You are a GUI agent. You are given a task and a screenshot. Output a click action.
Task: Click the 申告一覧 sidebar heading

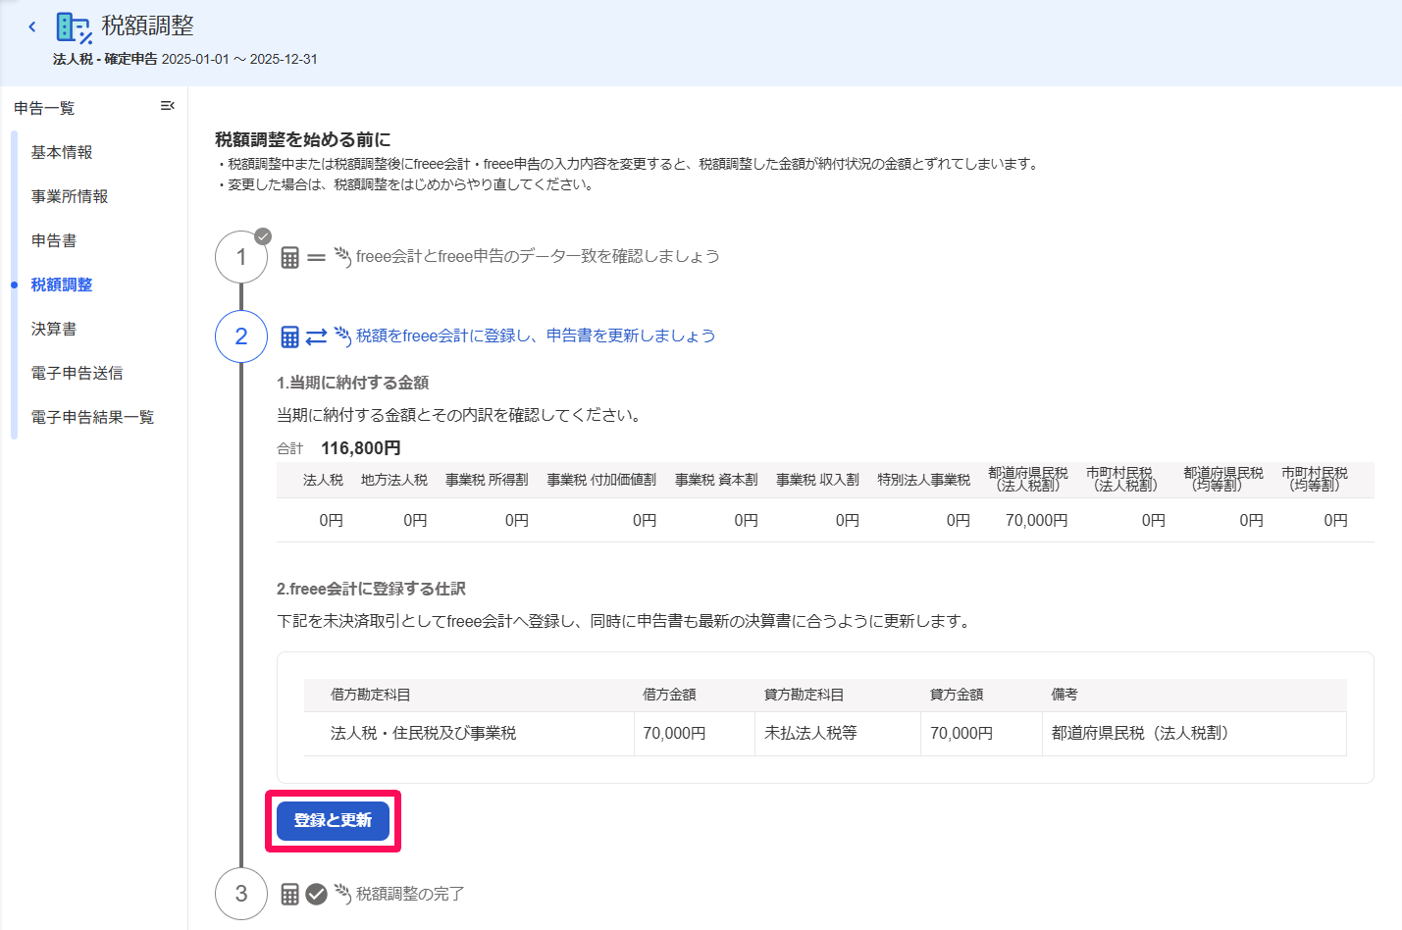[x=44, y=108]
